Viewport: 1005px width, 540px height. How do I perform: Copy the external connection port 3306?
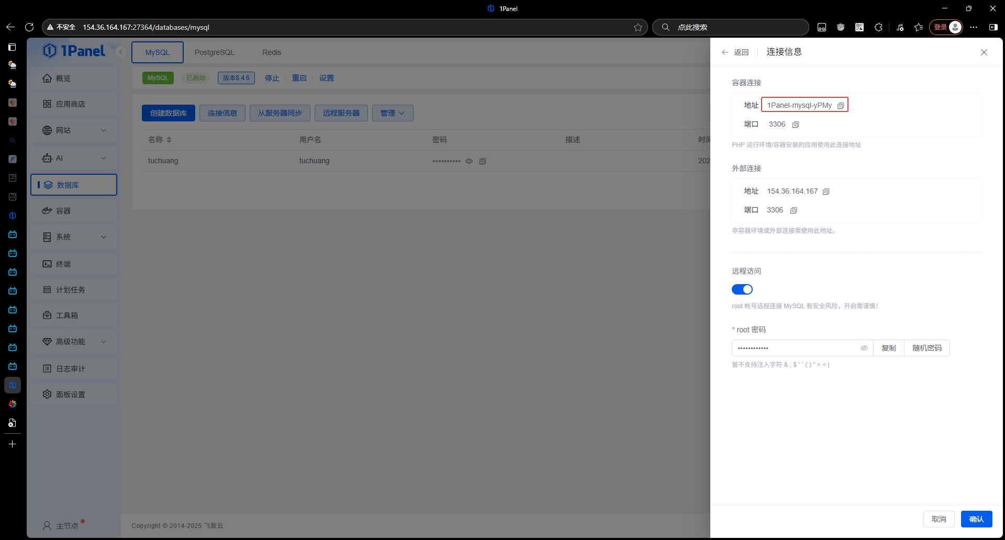pos(794,210)
